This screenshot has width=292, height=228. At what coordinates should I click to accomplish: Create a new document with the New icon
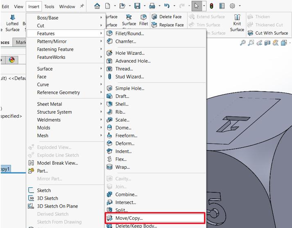pyautogui.click(x=108, y=6)
